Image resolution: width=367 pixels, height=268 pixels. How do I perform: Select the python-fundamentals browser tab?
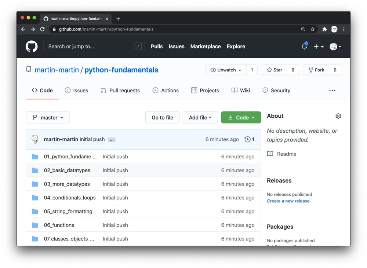(x=76, y=19)
